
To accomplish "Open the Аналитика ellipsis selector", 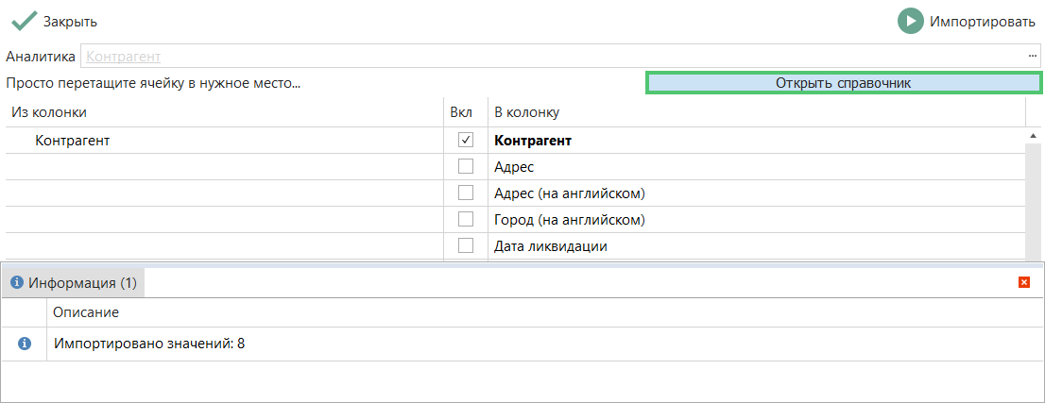I will coord(1033,57).
